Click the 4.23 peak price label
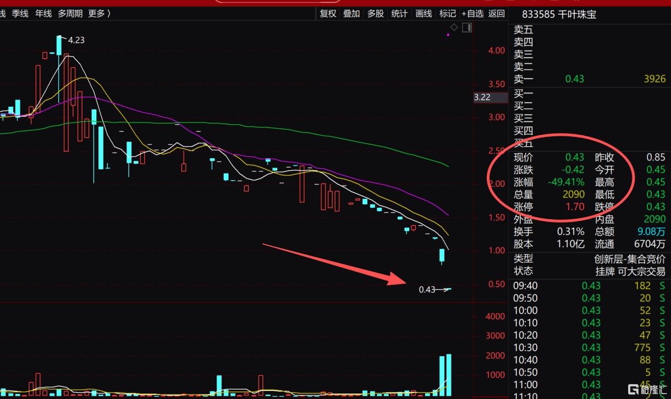Viewport: 671px width, 399px height. (x=76, y=40)
